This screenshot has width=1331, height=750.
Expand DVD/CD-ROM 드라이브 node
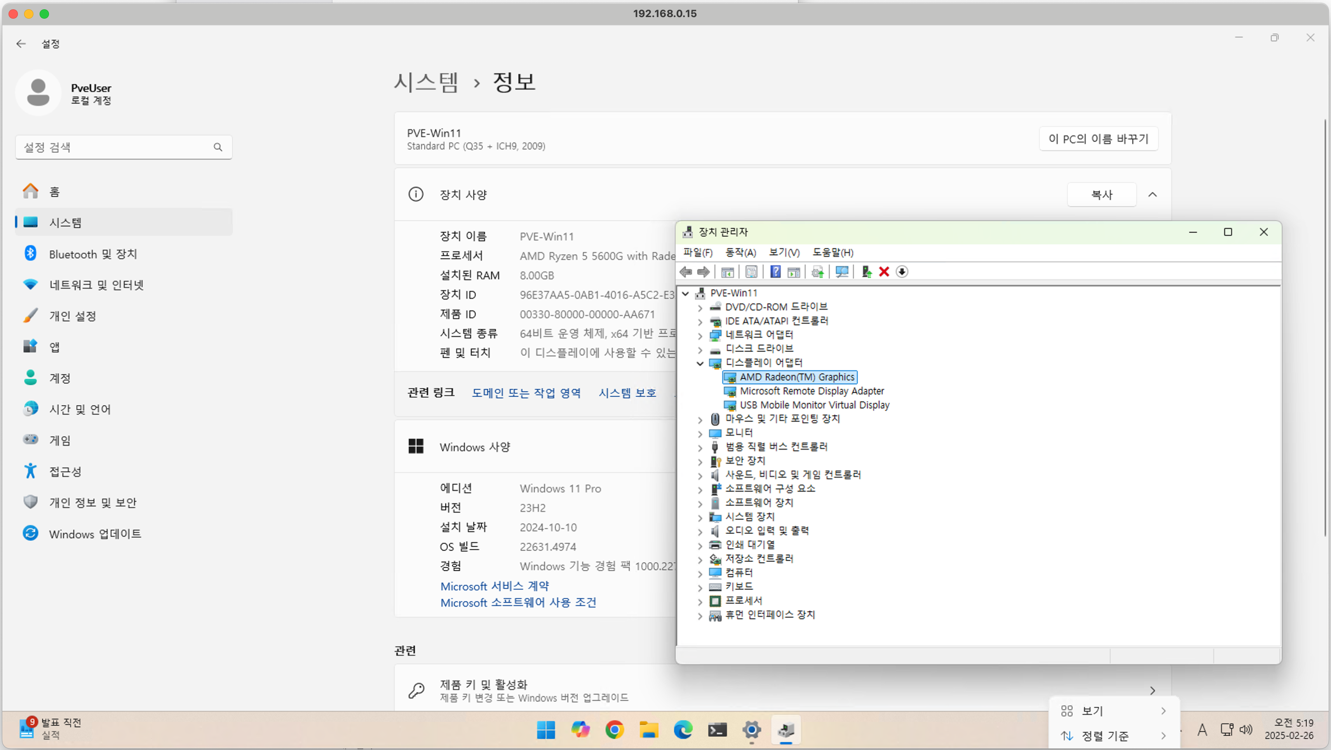[700, 307]
